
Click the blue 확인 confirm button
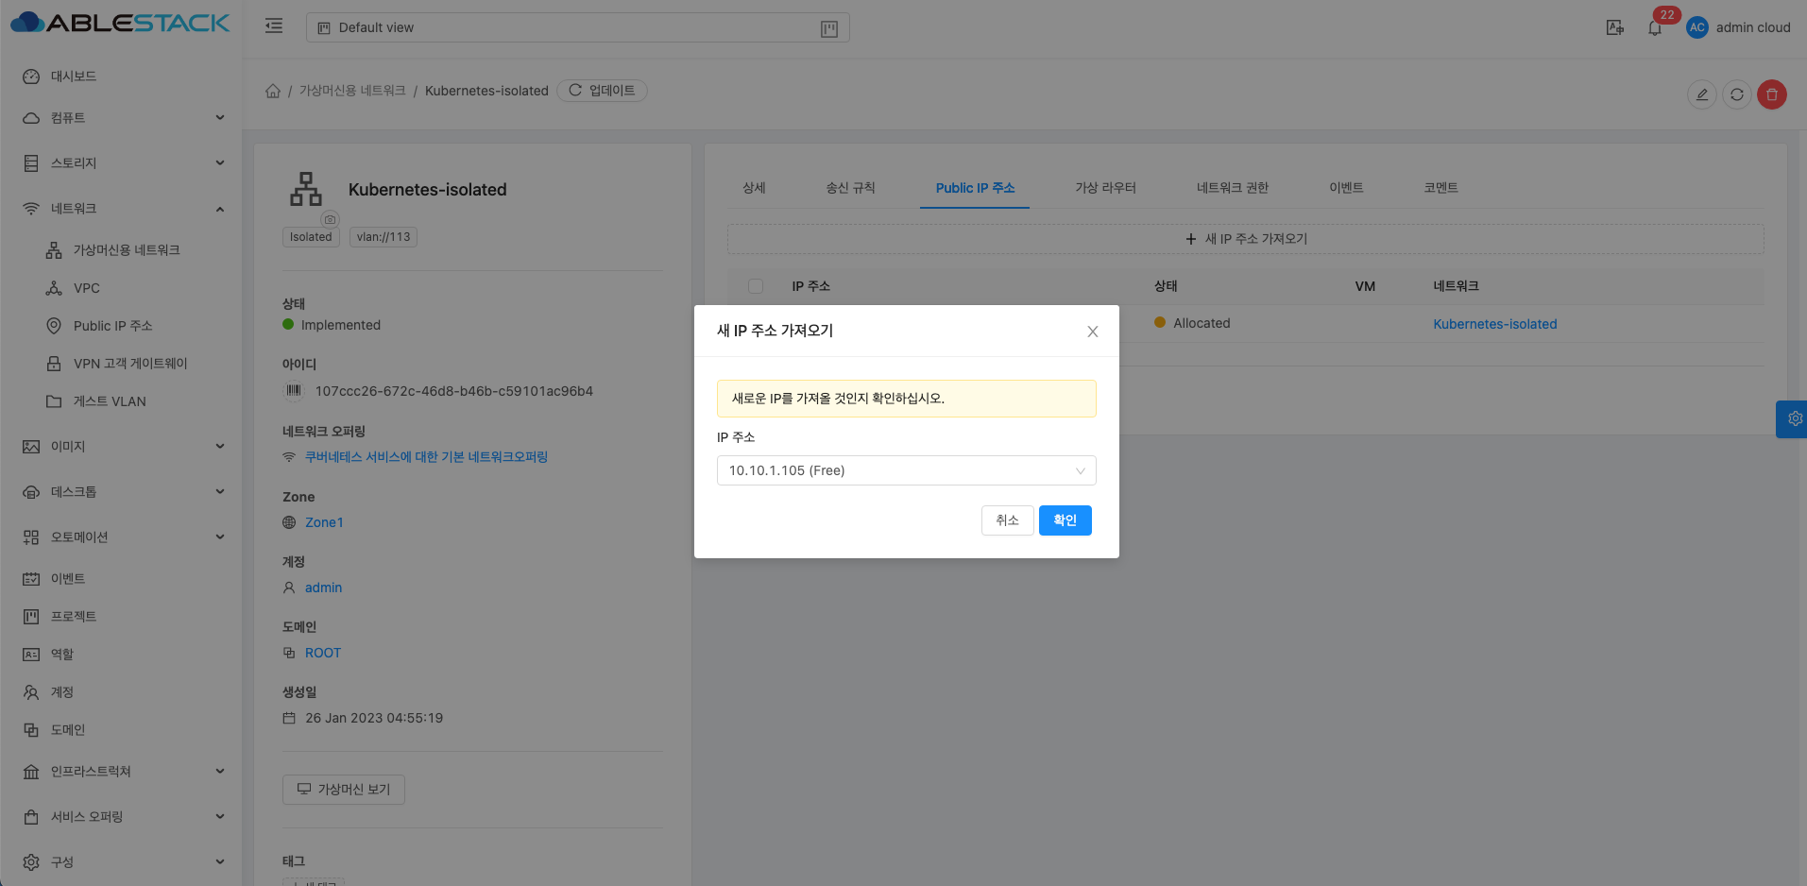coord(1065,520)
